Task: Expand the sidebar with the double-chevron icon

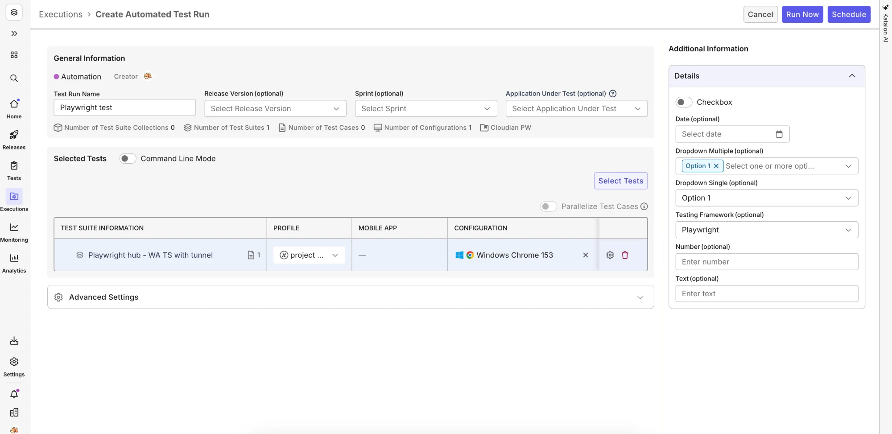Action: click(14, 33)
